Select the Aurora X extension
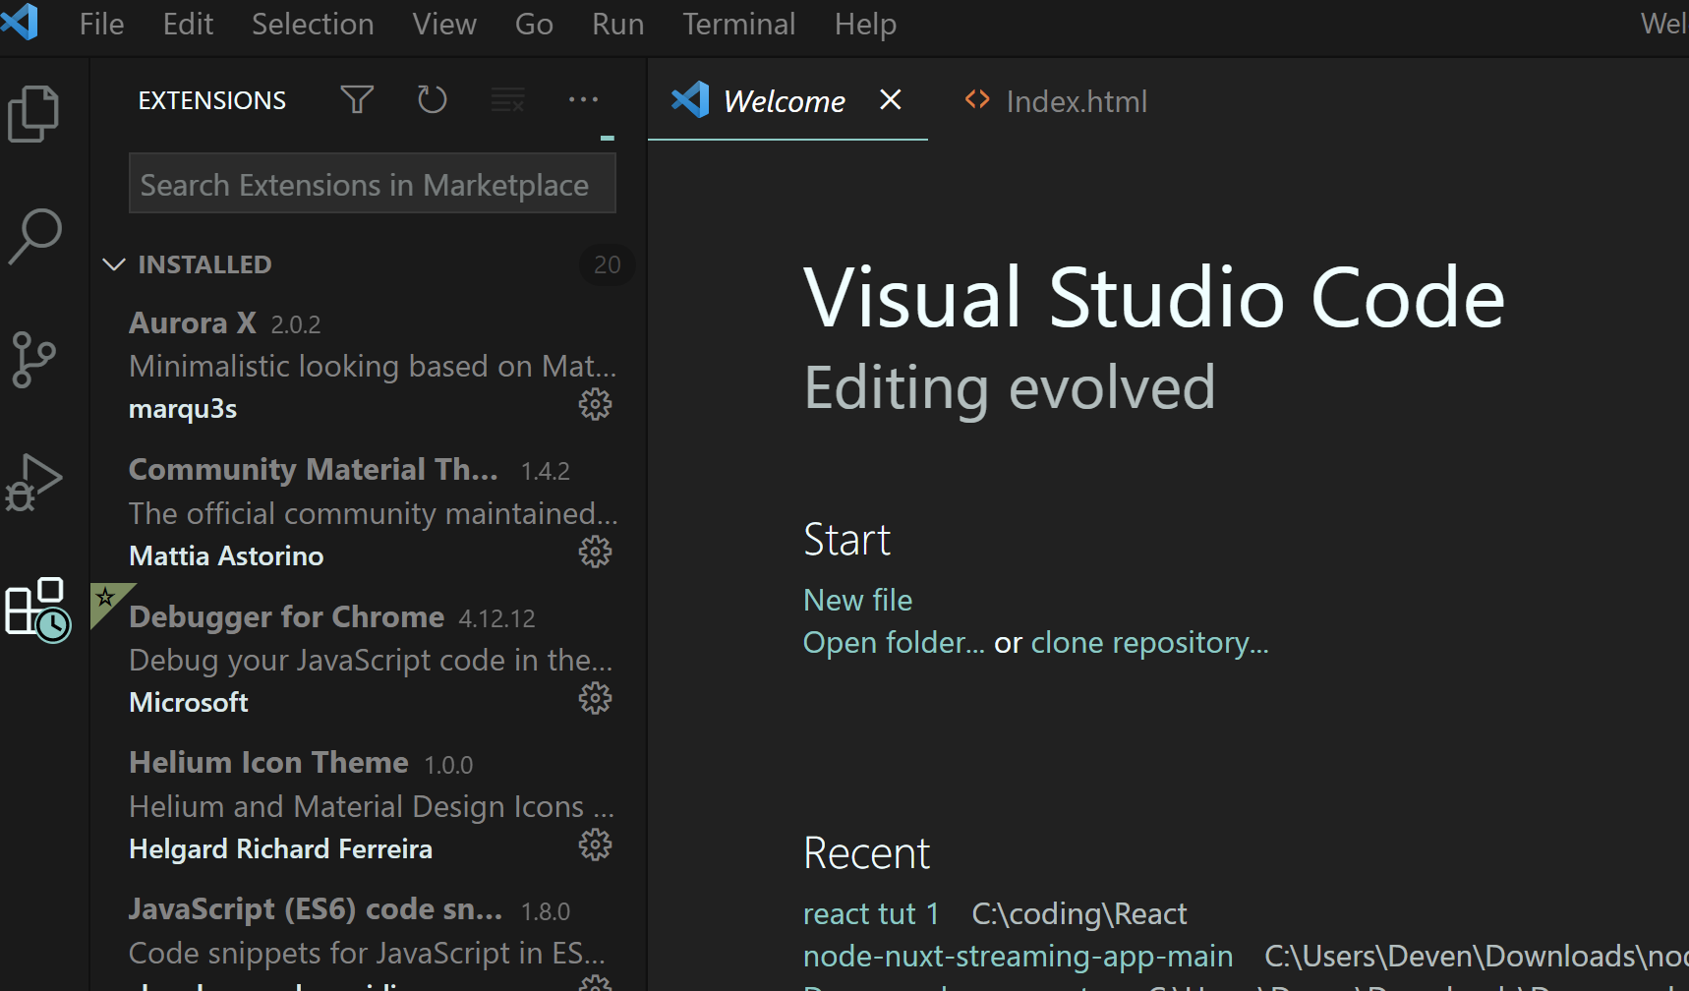Screen dimensions: 1689x991 [x=370, y=365]
